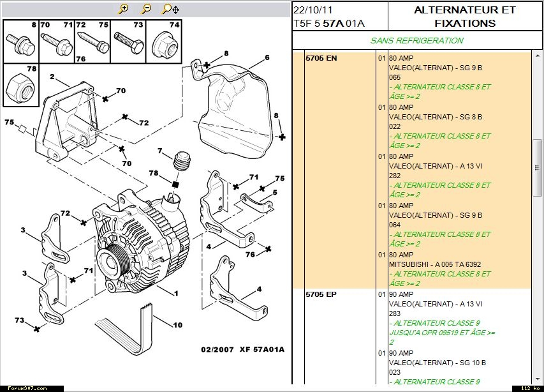The width and height of the screenshot is (544, 392).
Task: Click the SANS REFRIGERATION heading
Action: pyautogui.click(x=416, y=40)
